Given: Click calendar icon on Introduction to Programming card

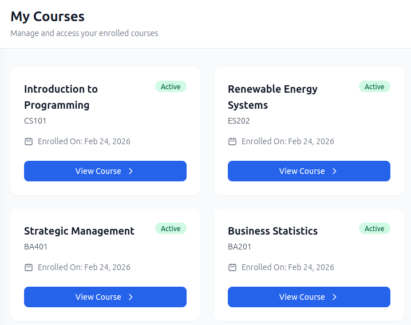Looking at the screenshot, I should point(29,141).
